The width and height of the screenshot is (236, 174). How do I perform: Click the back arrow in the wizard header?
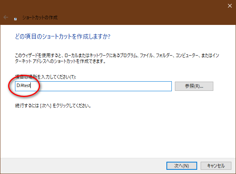(x=6, y=18)
